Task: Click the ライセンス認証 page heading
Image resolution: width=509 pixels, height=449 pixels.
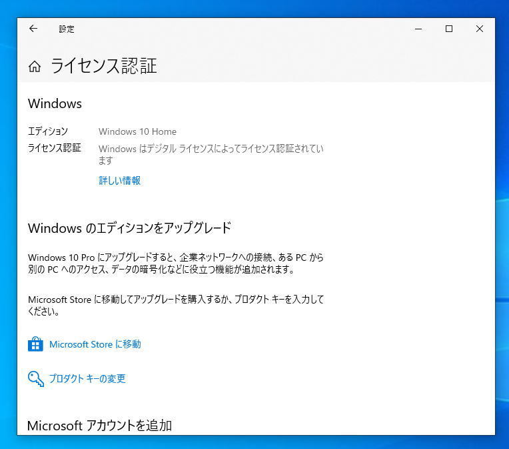Action: pyautogui.click(x=104, y=66)
